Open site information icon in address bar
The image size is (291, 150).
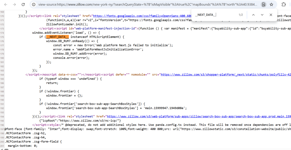click(34, 5)
